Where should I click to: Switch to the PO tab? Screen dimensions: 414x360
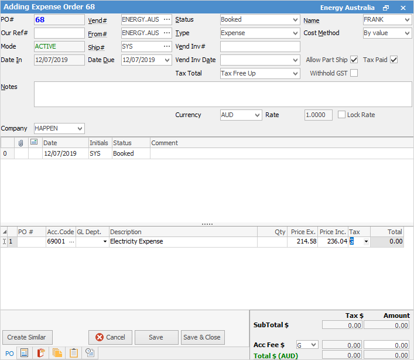coord(9,353)
